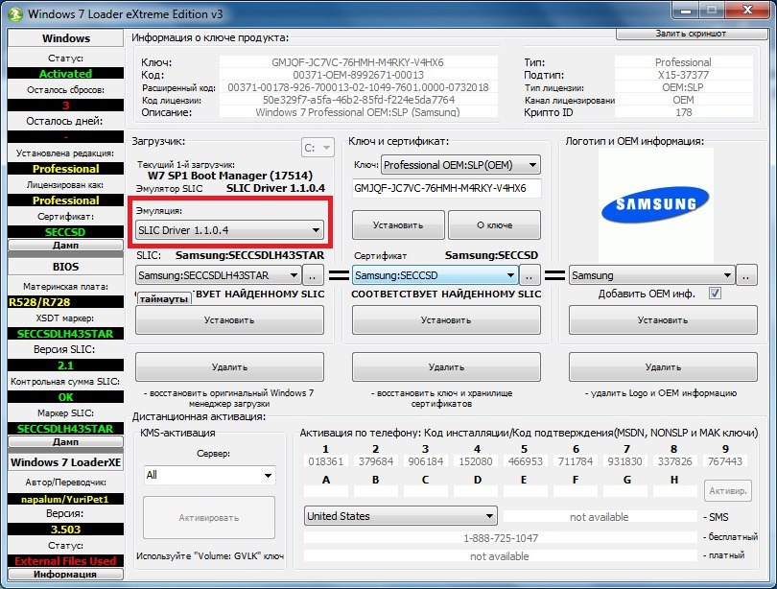This screenshot has width=777, height=589.
Task: Click the product key input field GMJQF-JC7VC
Action: coord(446,188)
